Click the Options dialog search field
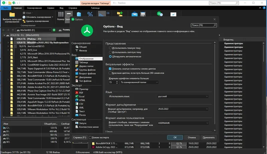Image resolution: width=267 pixels, height=154 pixels. click(204, 25)
